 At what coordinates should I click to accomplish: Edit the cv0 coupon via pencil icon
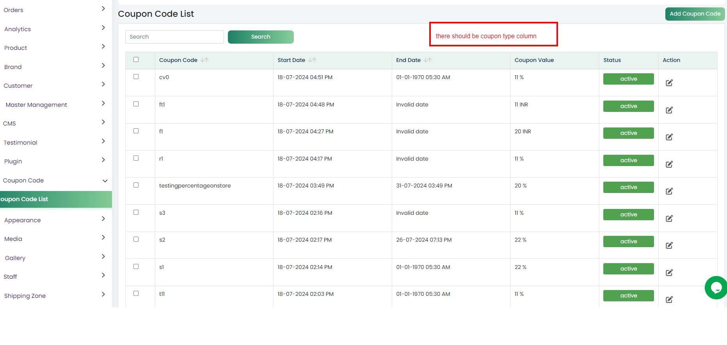point(669,83)
